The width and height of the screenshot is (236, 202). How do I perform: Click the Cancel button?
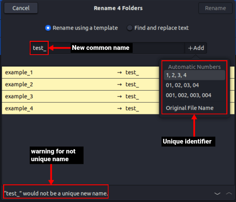tap(21, 8)
